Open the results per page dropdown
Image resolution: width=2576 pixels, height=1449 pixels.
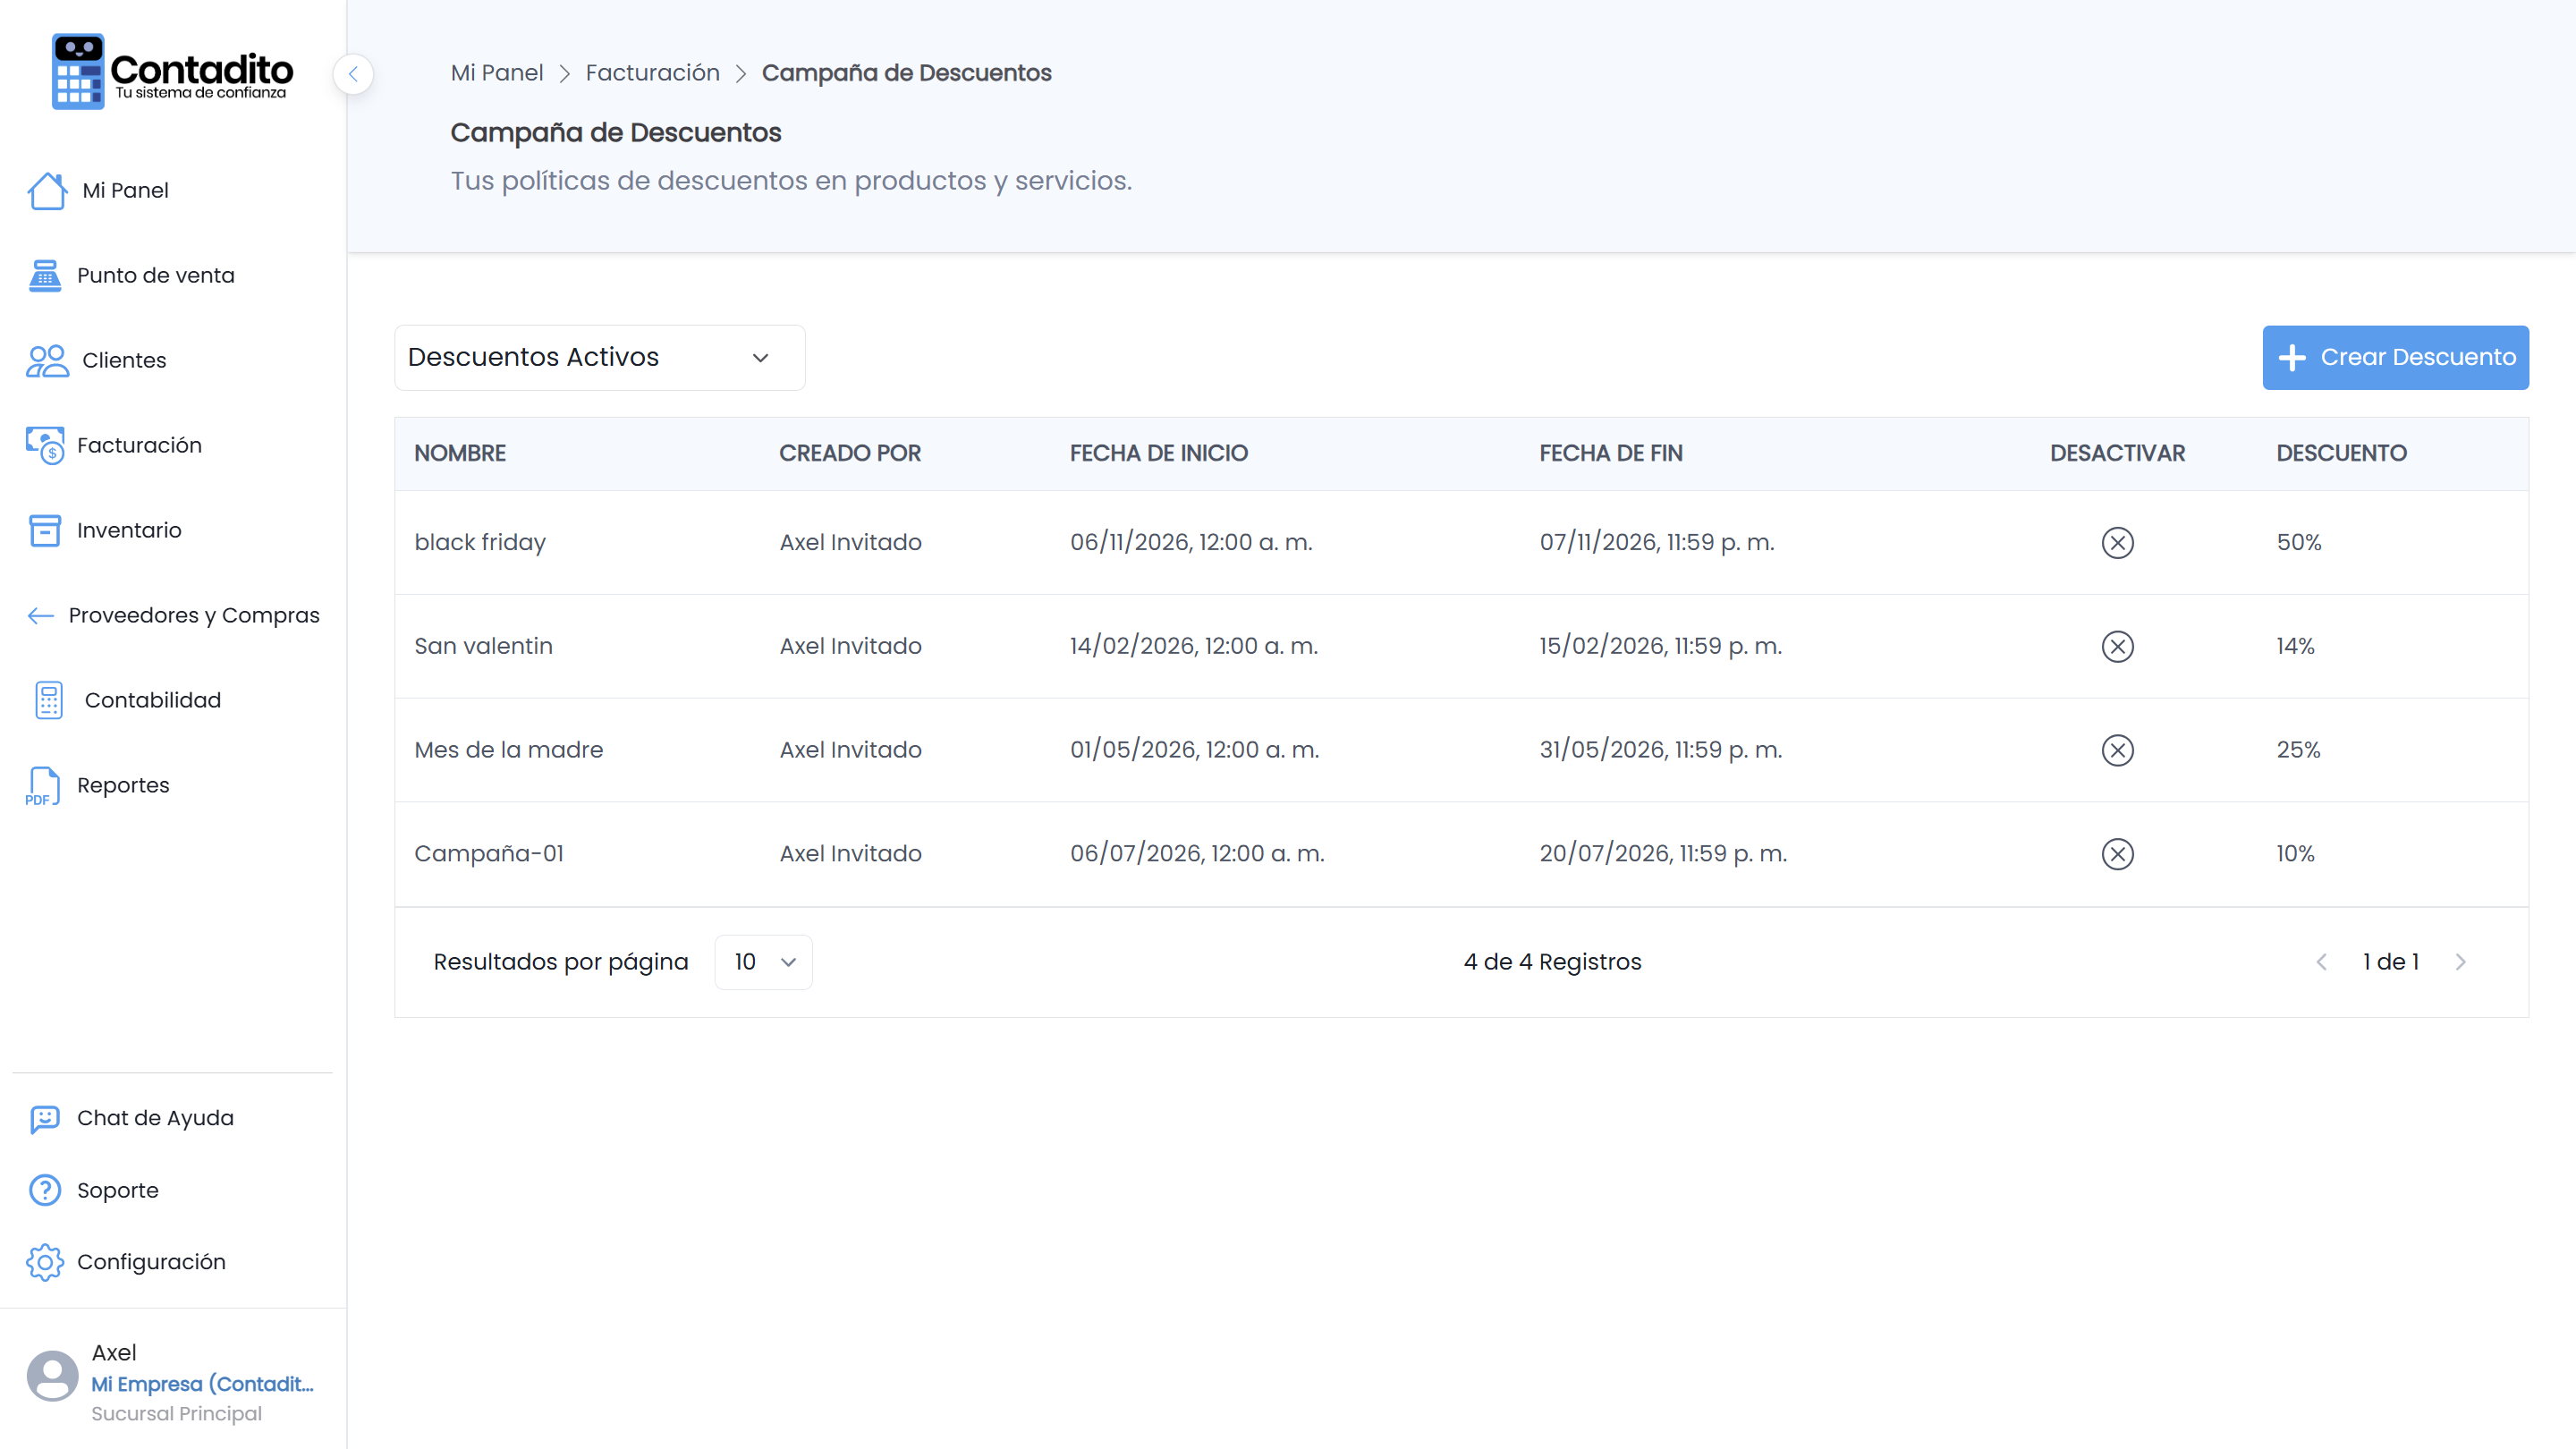[x=764, y=963]
